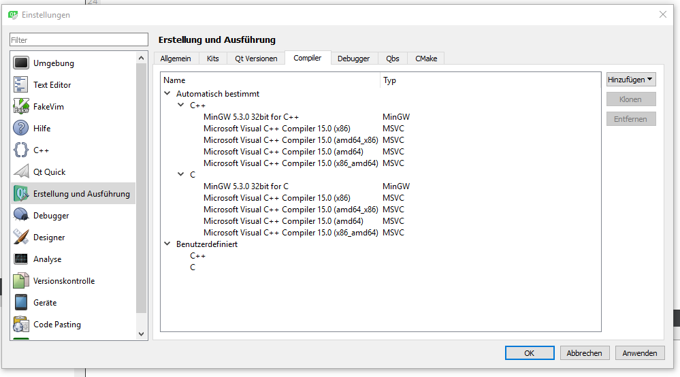The image size is (680, 377).
Task: Open Versionskontrolle document icon
Action: (21, 281)
